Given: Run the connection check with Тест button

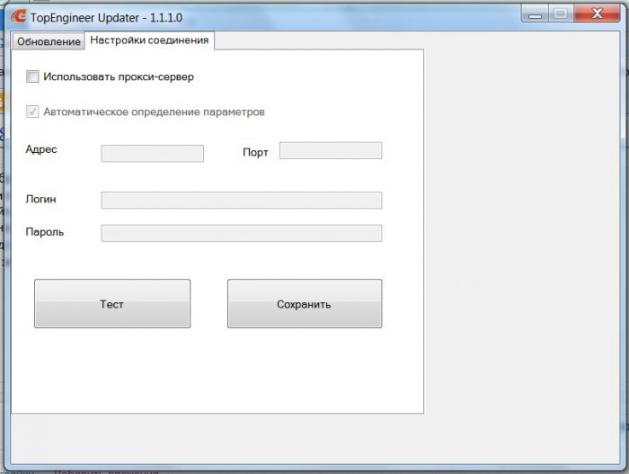Looking at the screenshot, I should point(112,304).
